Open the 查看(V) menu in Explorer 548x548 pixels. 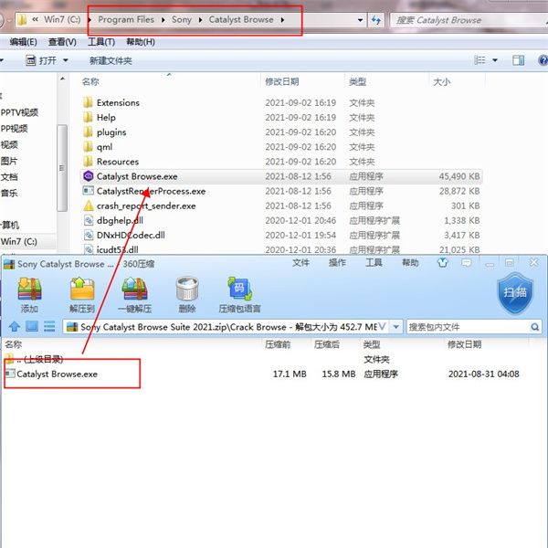pyautogui.click(x=62, y=42)
